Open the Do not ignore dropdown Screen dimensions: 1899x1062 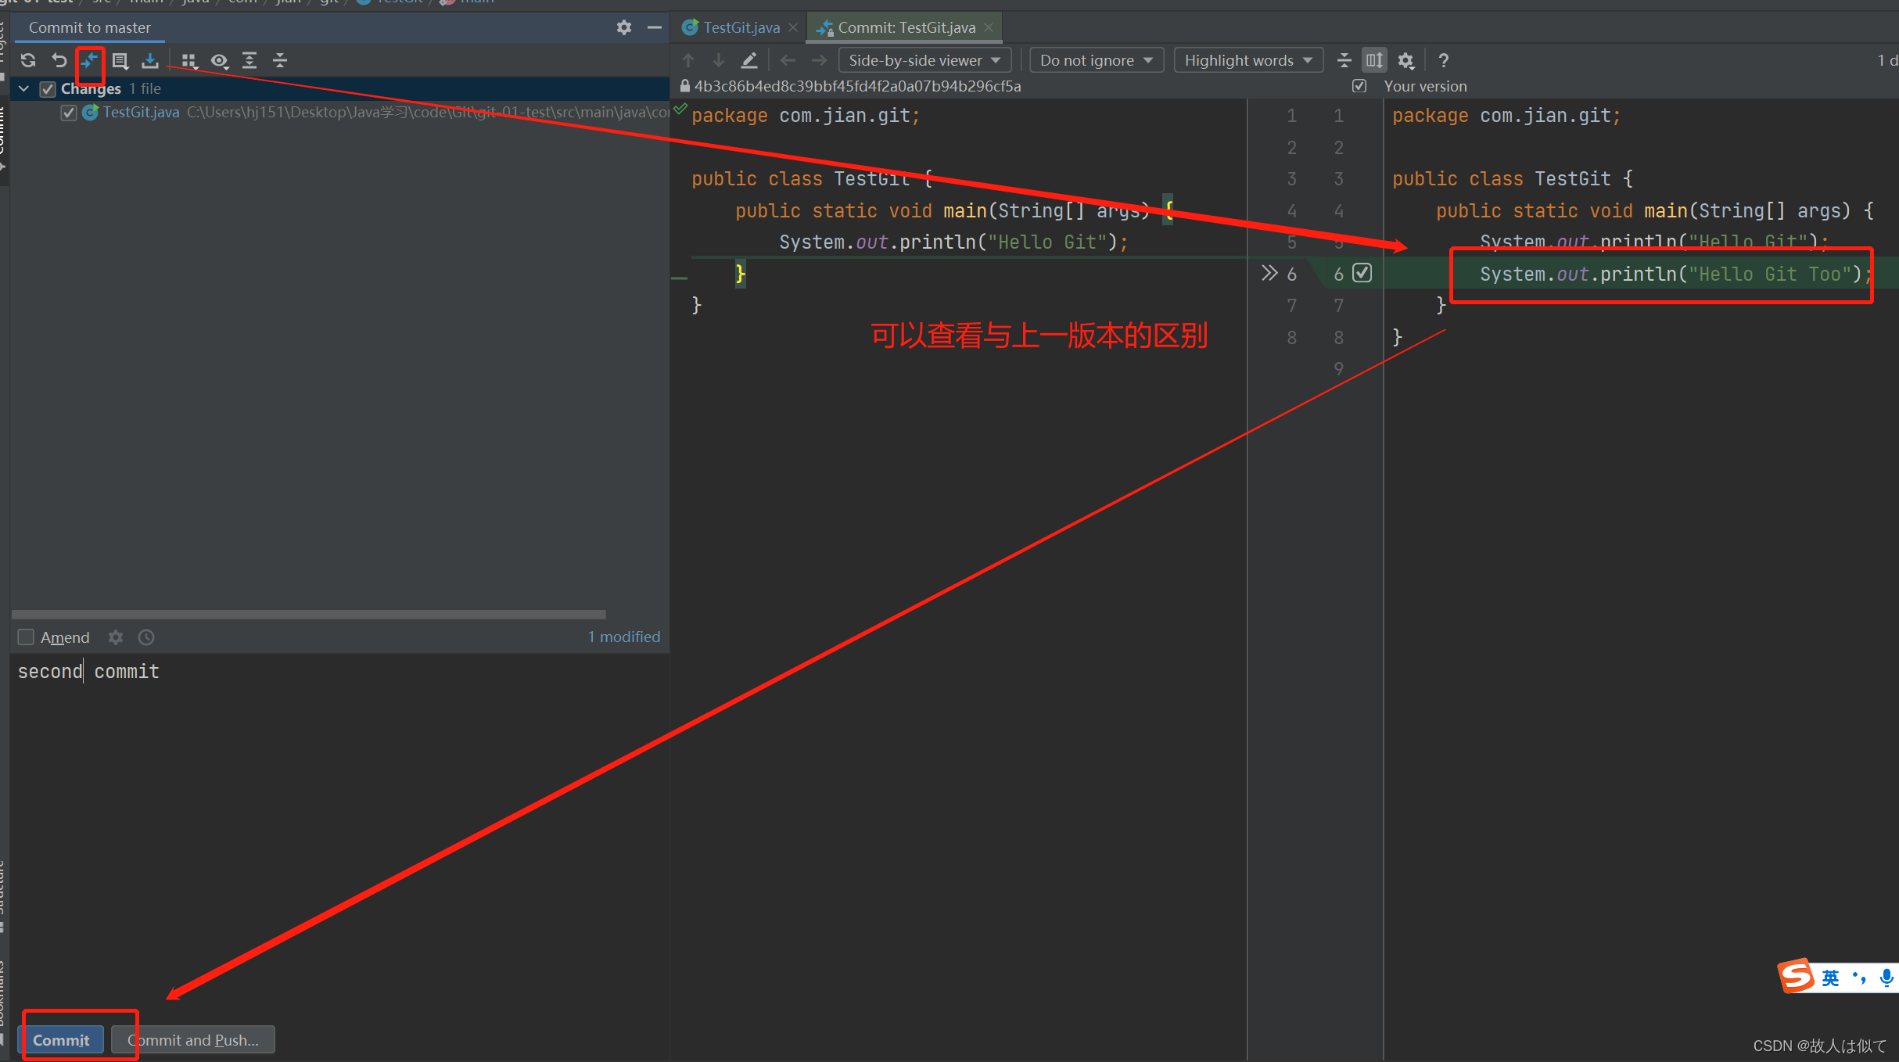coord(1097,60)
